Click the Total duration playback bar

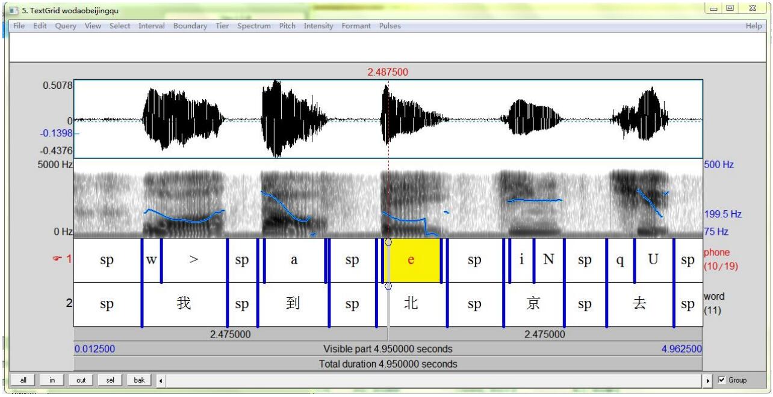click(x=388, y=364)
